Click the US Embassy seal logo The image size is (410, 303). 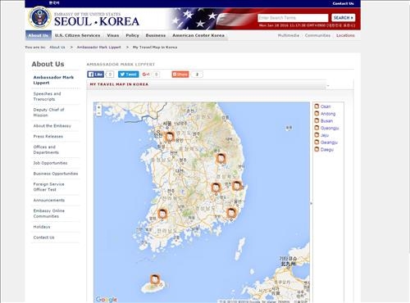(x=39, y=17)
